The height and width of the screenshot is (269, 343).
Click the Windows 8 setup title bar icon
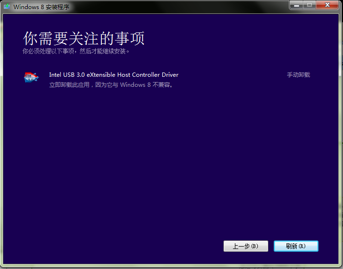(7, 6)
